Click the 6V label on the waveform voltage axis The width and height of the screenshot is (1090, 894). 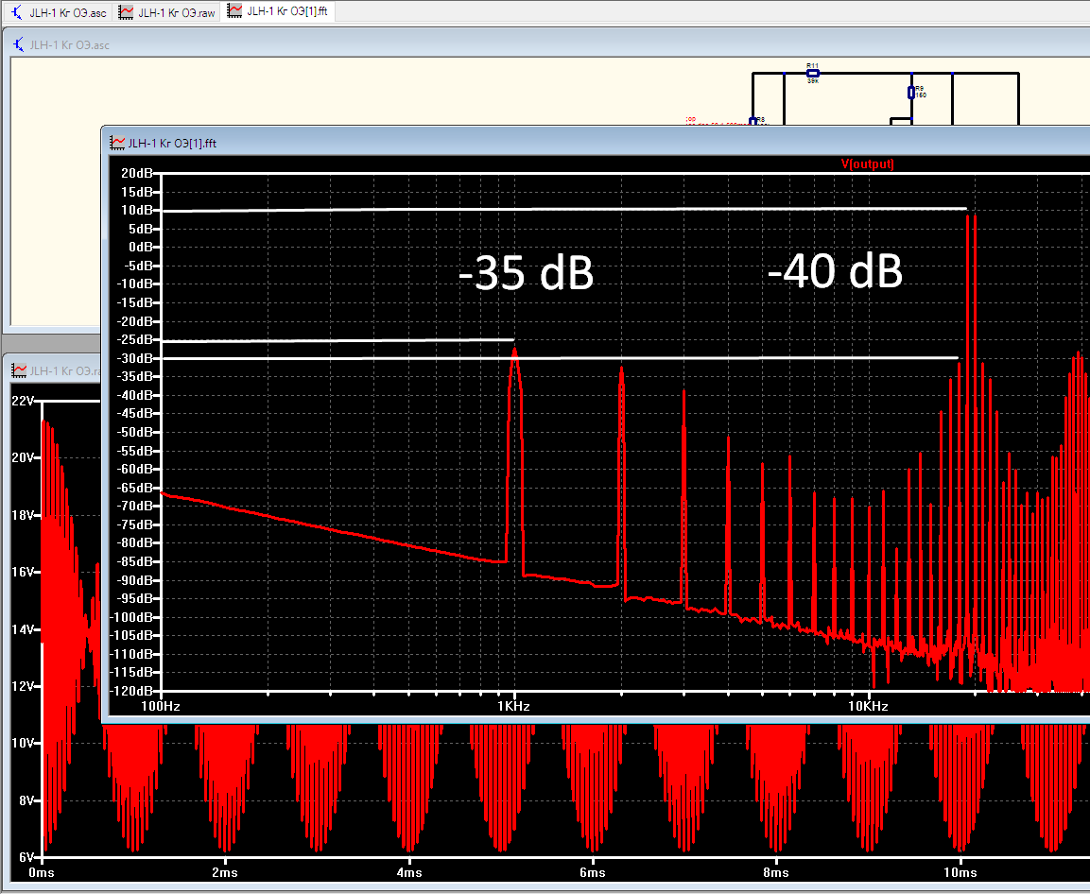(x=26, y=857)
